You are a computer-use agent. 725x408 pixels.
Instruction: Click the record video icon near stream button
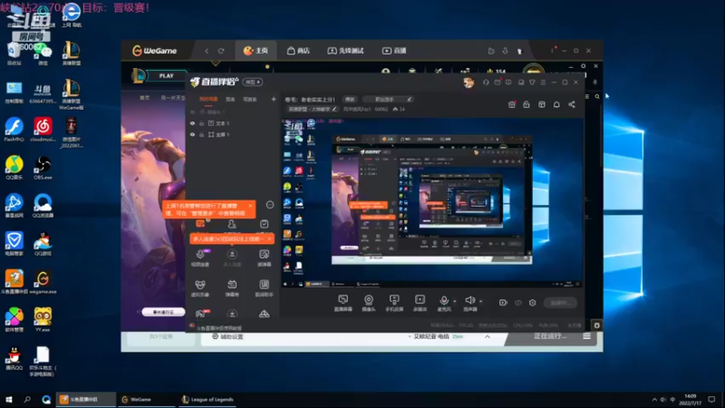click(503, 303)
